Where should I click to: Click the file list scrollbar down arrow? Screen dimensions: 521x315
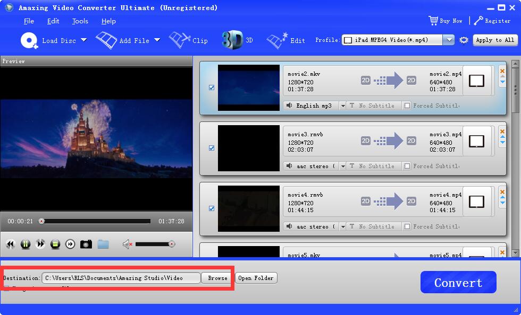[x=515, y=253]
